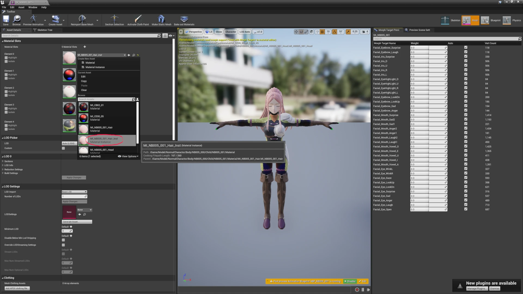Activate Cloth Paint mode
Screen dimensions: 523x294
pos(138,20)
